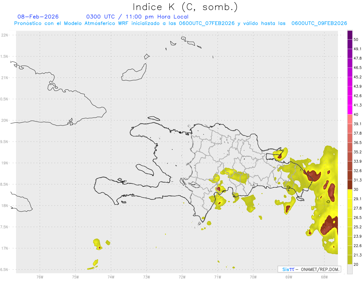364x281 pixels.
Task: Click the "76W" longitude label
Action: click(40, 277)
